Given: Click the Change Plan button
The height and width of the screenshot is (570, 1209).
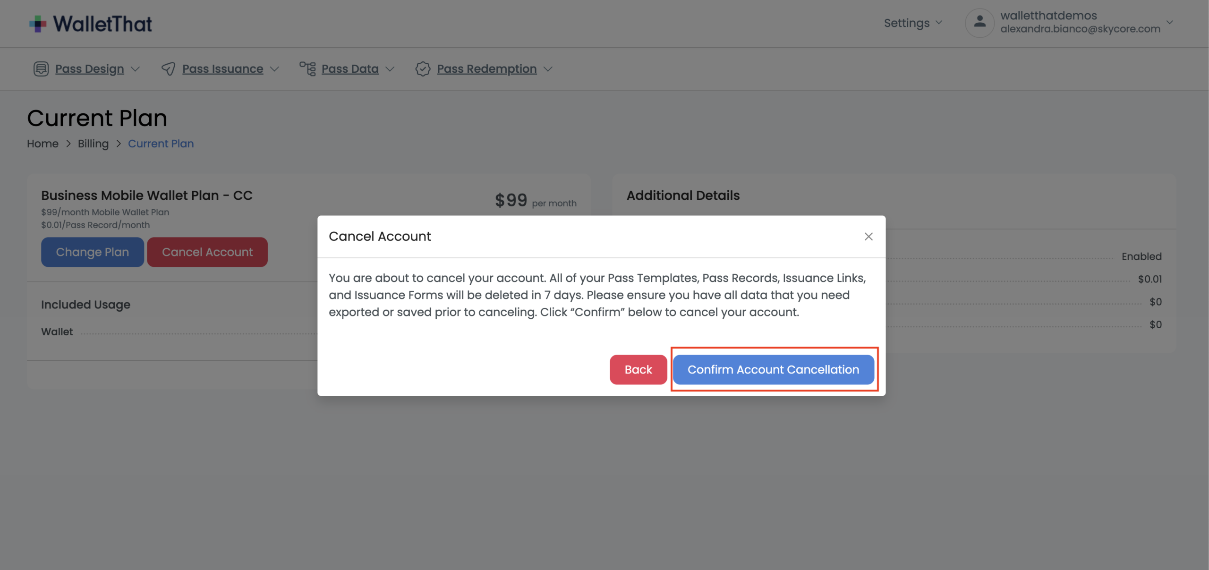Looking at the screenshot, I should pos(92,252).
